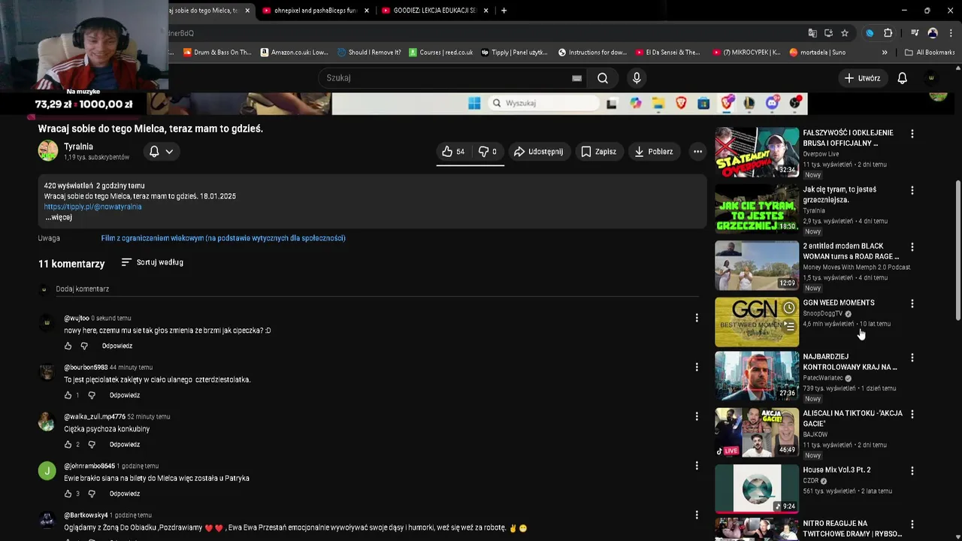
Task: Open a new browser tab with the plus button
Action: click(x=504, y=11)
